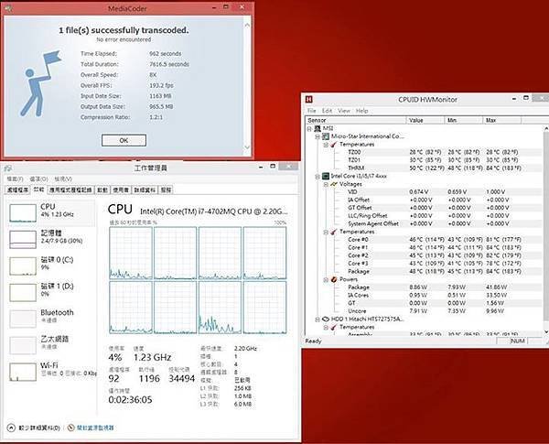This screenshot has height=444, width=549.
Task: Select the Bluetooth entry in performance sidebar
Action: pos(51,317)
